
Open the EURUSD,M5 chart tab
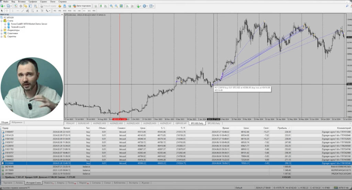[84, 123]
